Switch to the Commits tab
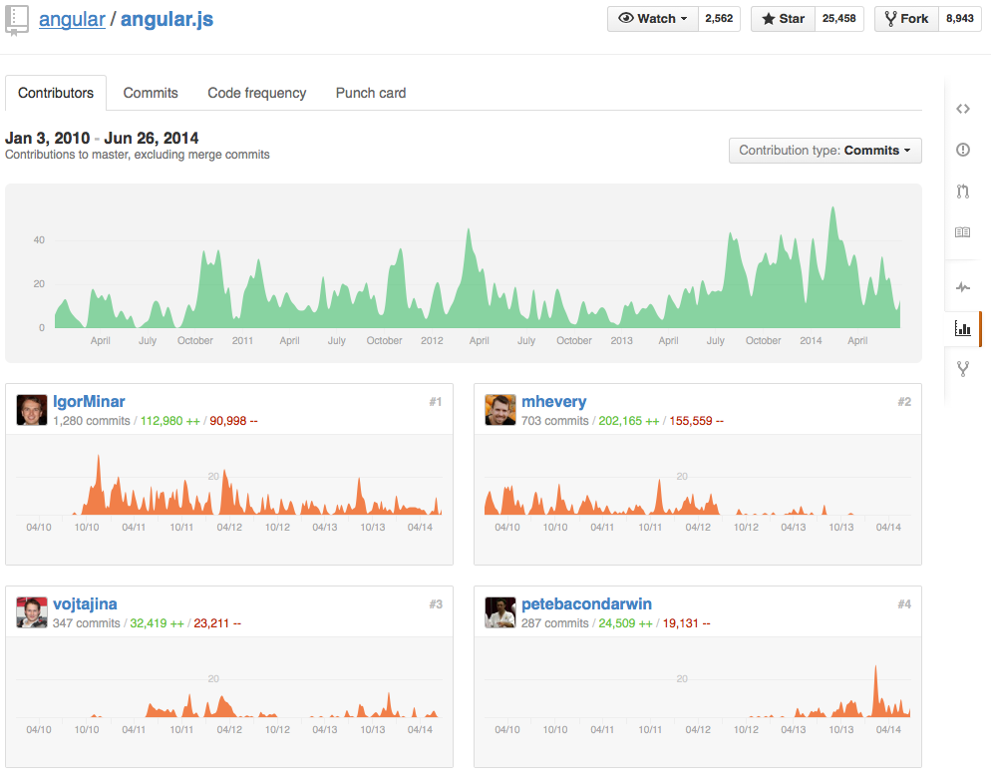This screenshot has width=991, height=784. [x=151, y=93]
